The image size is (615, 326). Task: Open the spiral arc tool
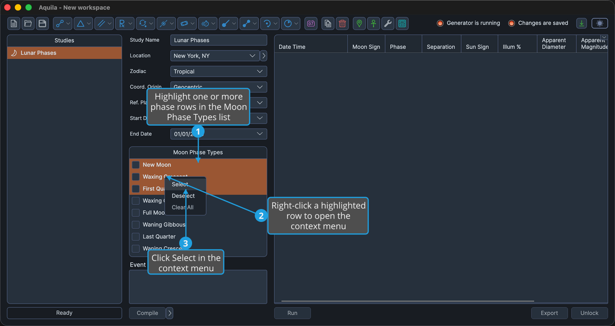tap(270, 23)
